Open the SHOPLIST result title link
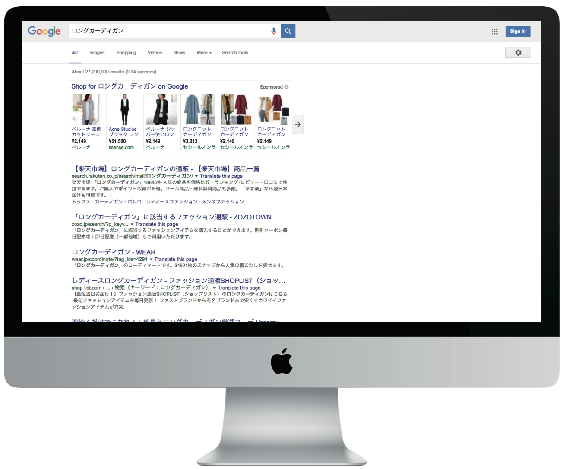This screenshot has height=469, width=563. click(178, 281)
